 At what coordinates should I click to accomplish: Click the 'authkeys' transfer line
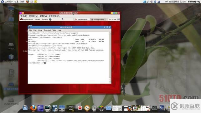click(66, 42)
